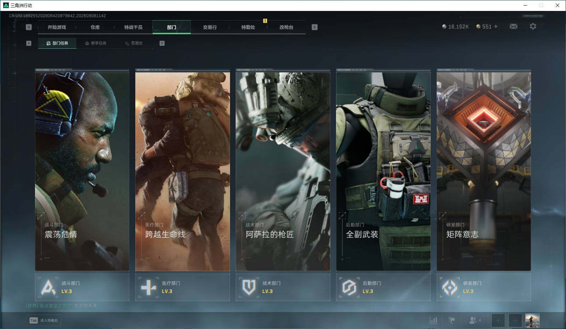Click the 三角洲行动 app icon in title bar
Image resolution: width=566 pixels, height=329 pixels.
(6, 5)
